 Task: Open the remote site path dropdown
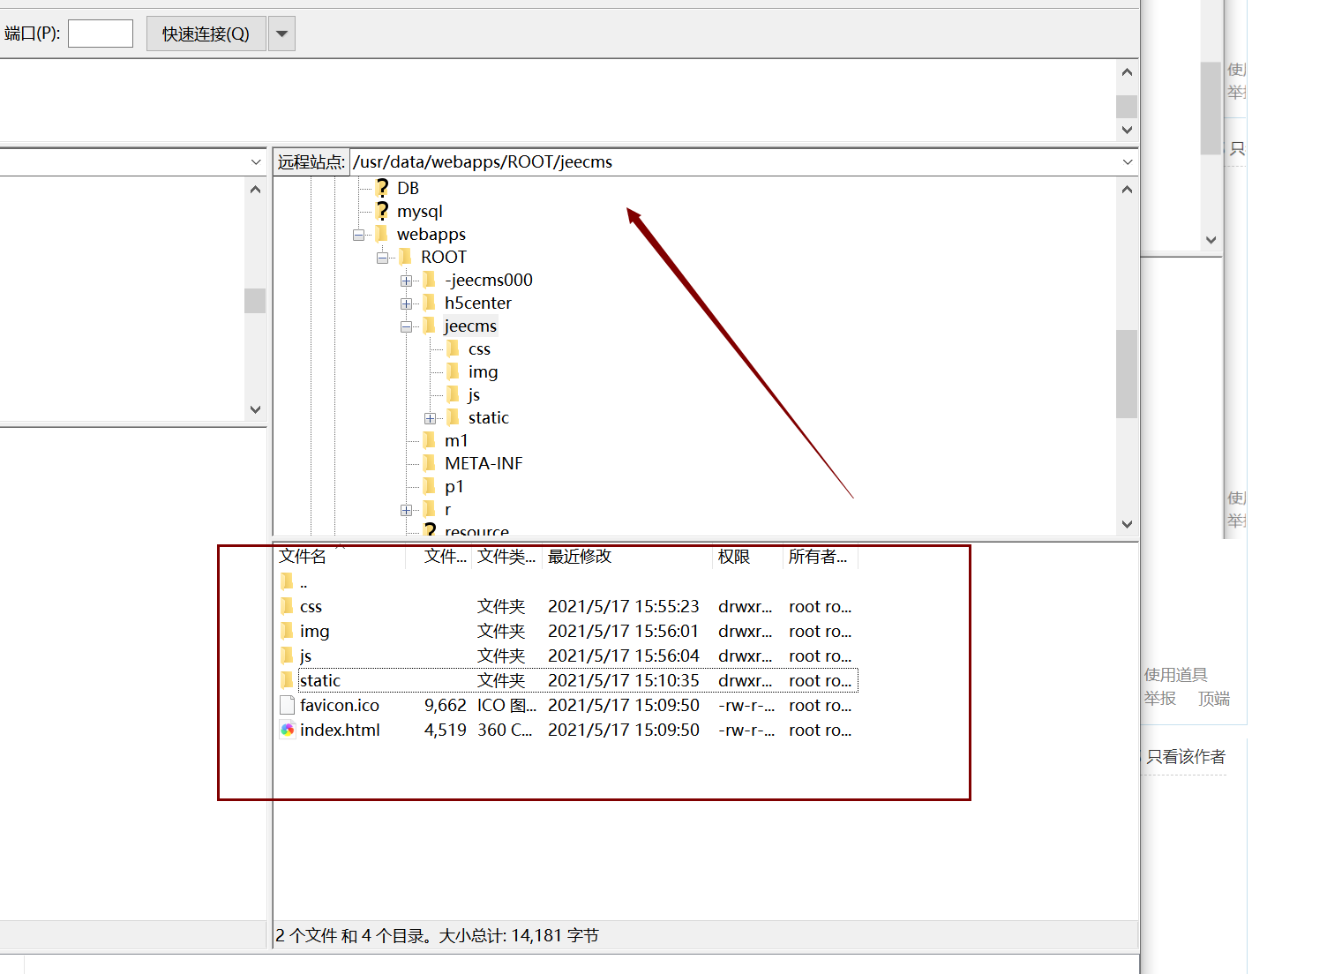click(x=1127, y=162)
